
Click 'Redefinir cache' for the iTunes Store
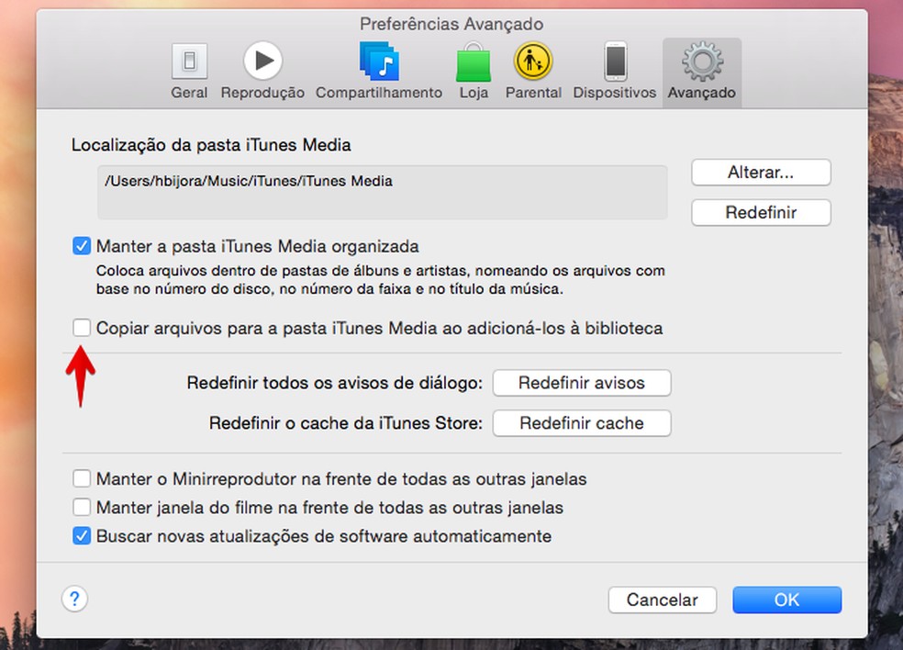(581, 423)
